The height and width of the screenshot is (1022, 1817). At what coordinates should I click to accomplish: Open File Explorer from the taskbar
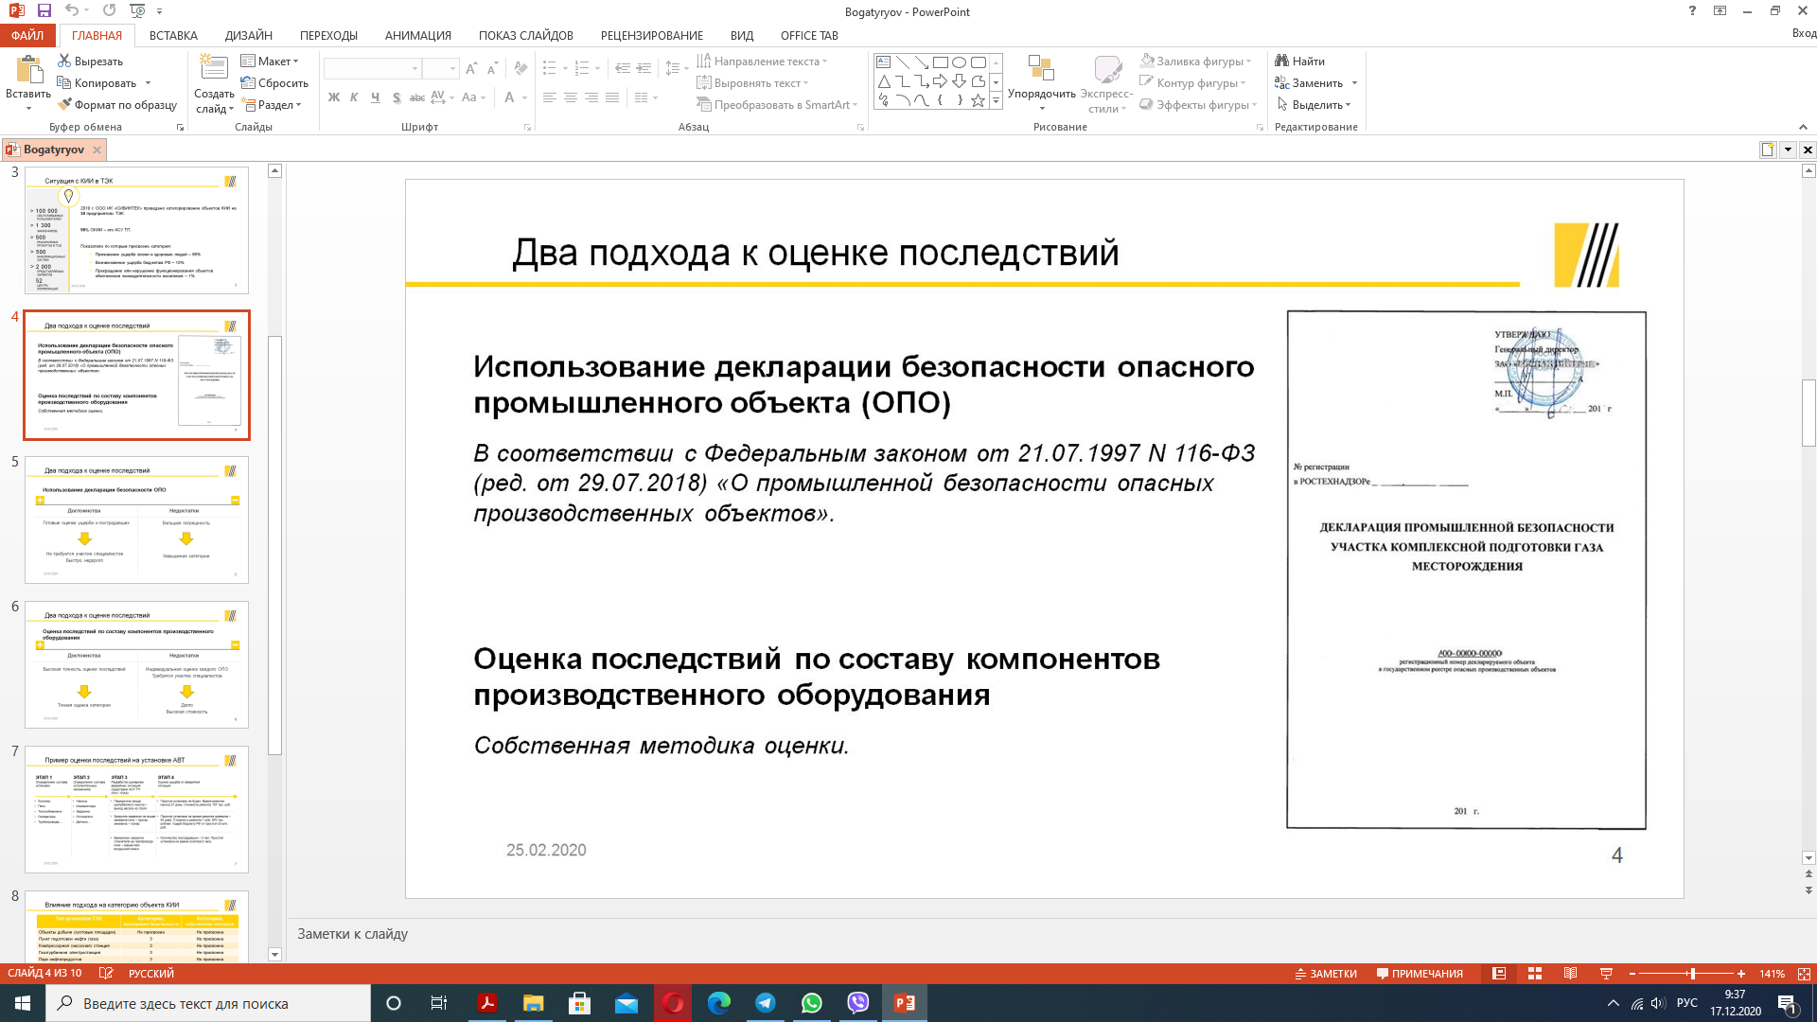coord(534,1003)
